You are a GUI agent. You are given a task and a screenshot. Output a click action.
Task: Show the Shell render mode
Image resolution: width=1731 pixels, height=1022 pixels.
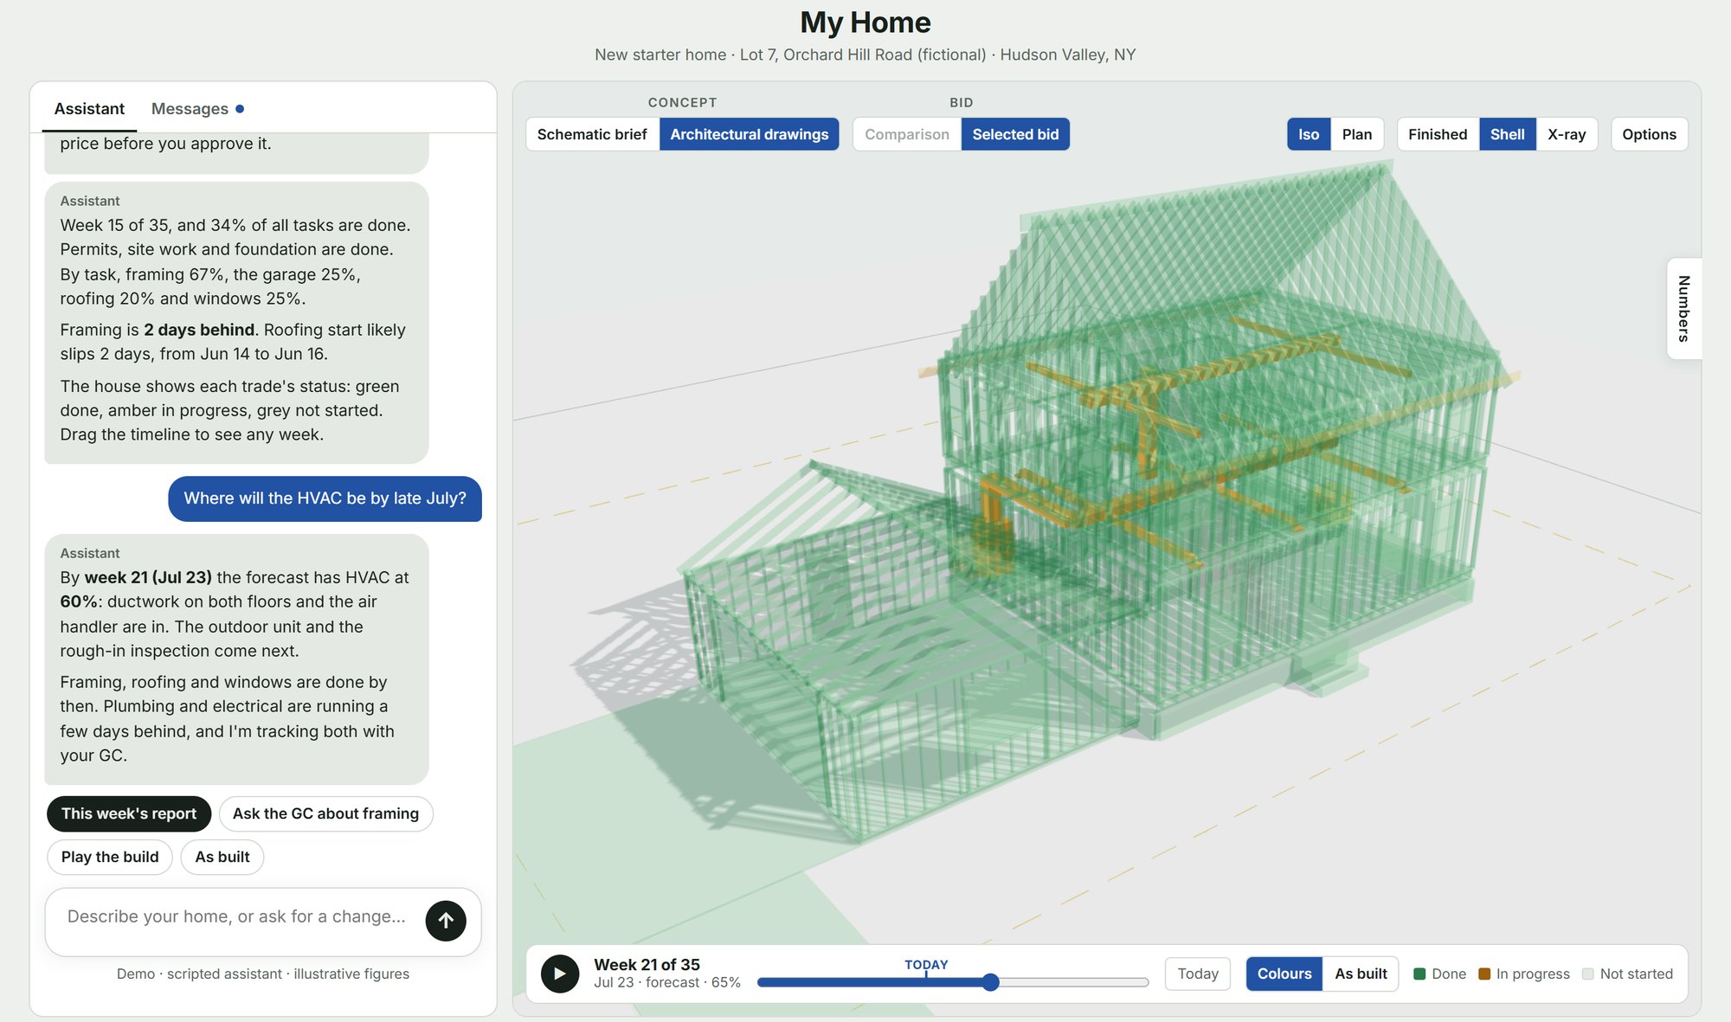(x=1508, y=134)
